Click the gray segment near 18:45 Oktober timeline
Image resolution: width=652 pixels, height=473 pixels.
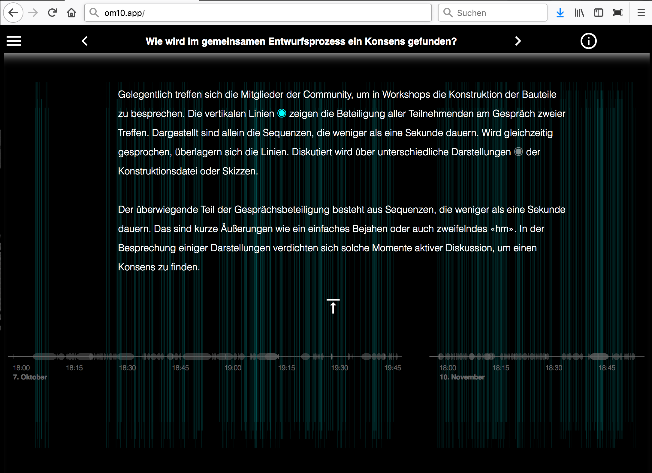pyautogui.click(x=197, y=356)
